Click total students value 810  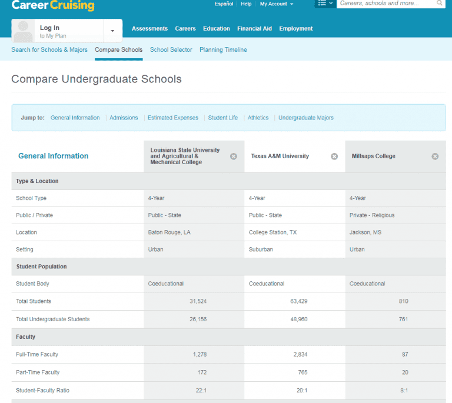click(x=403, y=301)
